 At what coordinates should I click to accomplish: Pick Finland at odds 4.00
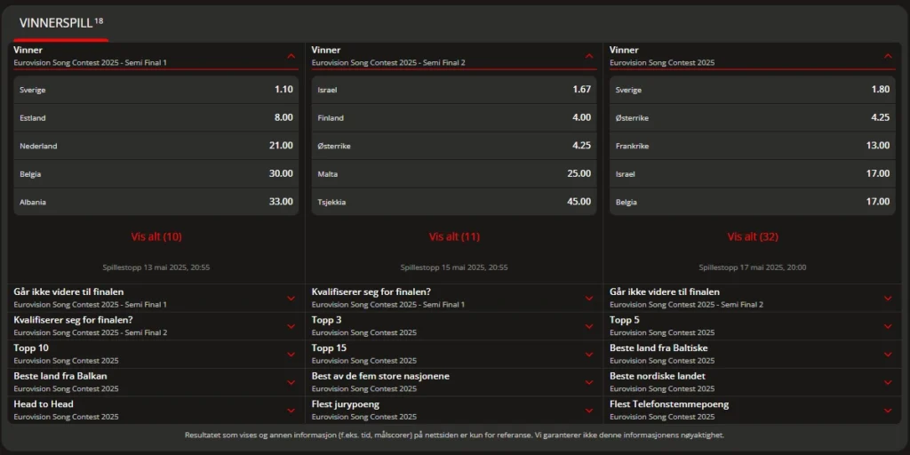click(x=454, y=118)
